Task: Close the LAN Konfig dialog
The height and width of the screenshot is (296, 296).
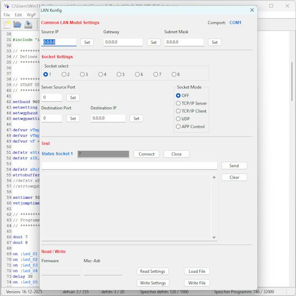Action: click(x=252, y=10)
